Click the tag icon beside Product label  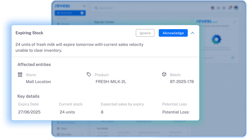point(89,74)
